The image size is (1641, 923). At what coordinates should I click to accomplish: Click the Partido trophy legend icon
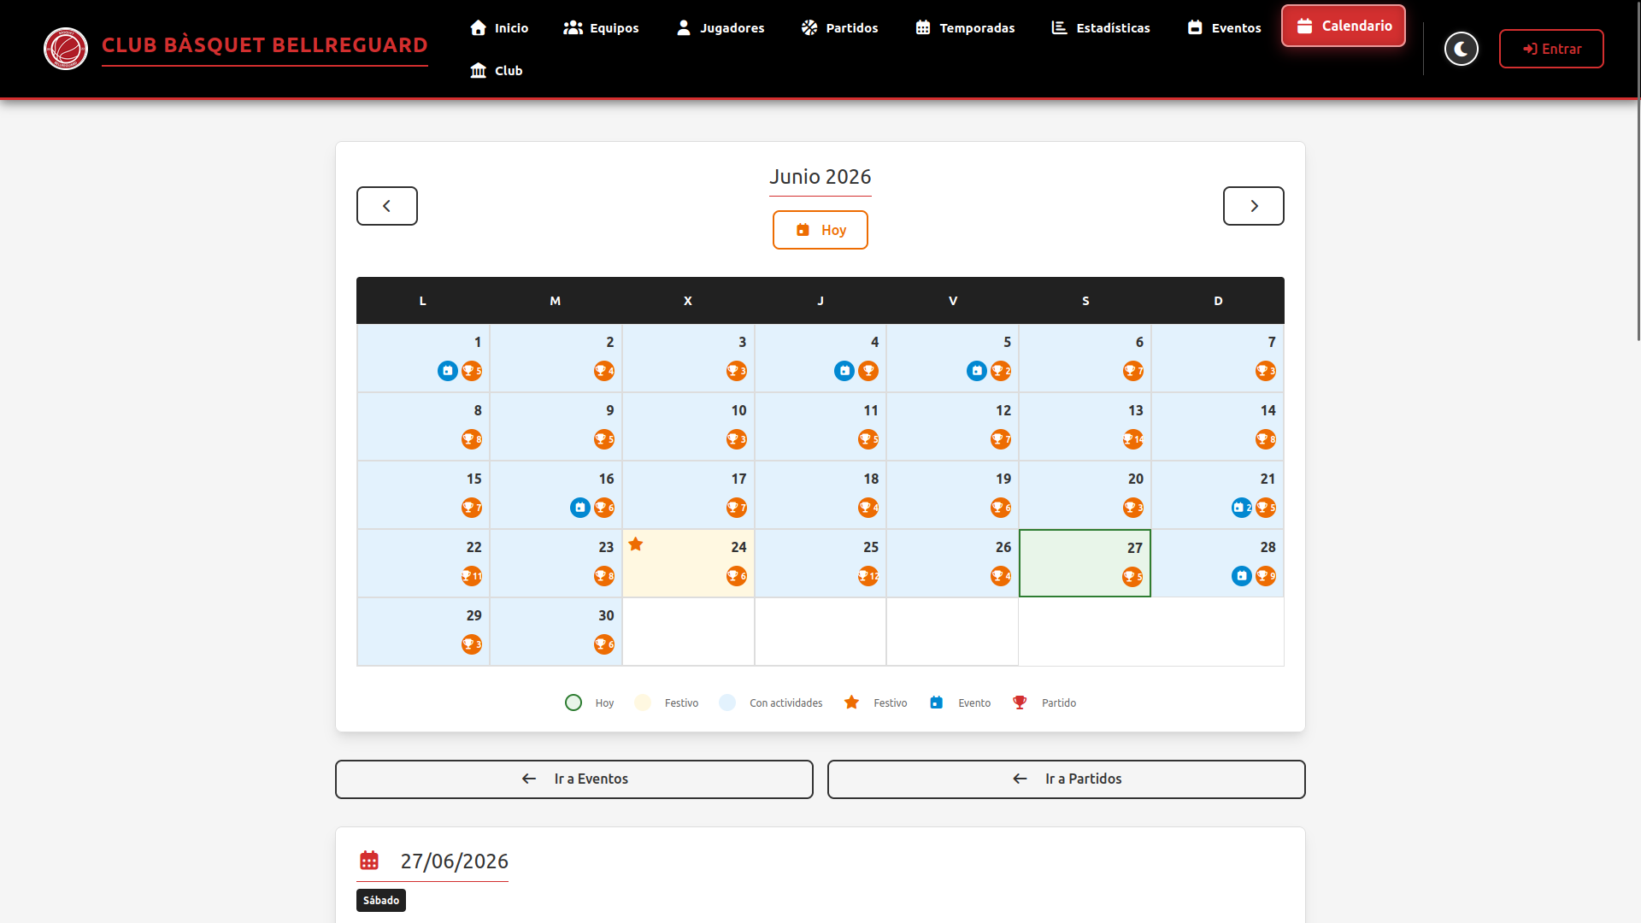[x=1020, y=703]
